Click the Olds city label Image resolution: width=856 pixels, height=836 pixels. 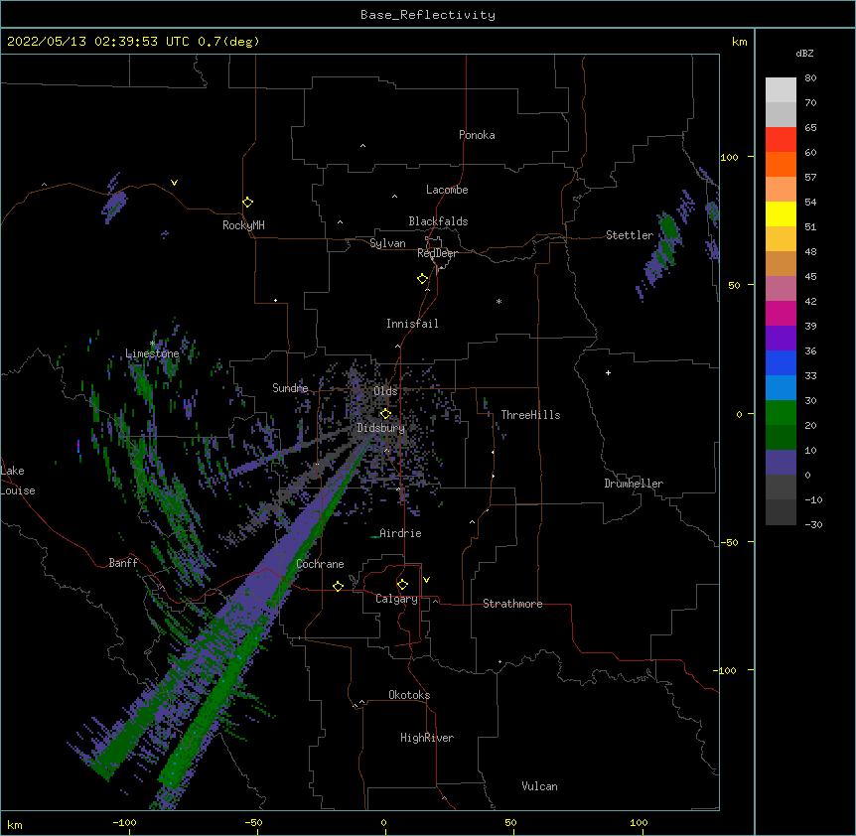385,391
